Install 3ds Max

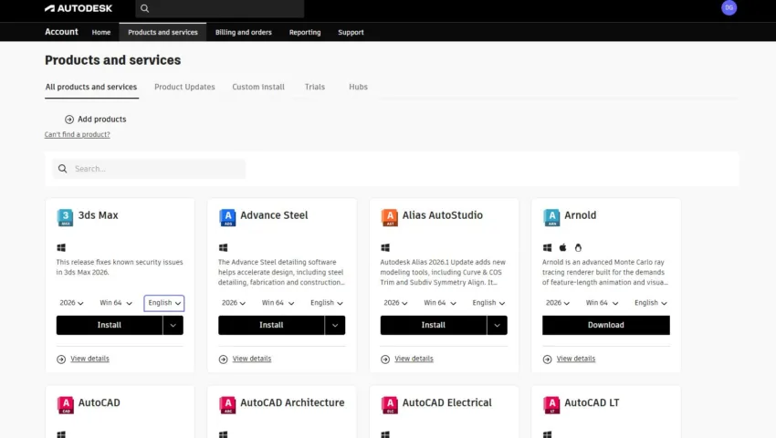click(110, 325)
